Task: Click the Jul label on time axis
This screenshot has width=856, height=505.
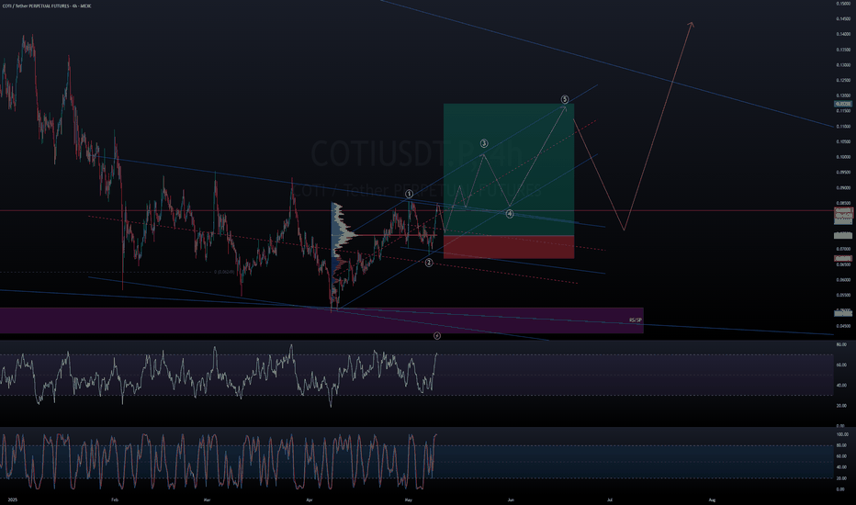Action: coord(610,499)
